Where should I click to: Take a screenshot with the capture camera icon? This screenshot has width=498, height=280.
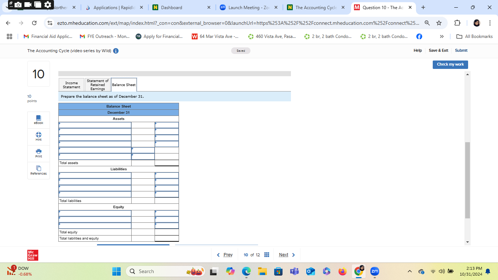[18, 5]
